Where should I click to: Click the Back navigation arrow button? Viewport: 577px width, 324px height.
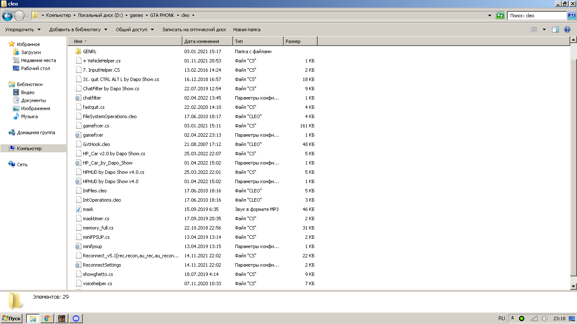(7, 16)
